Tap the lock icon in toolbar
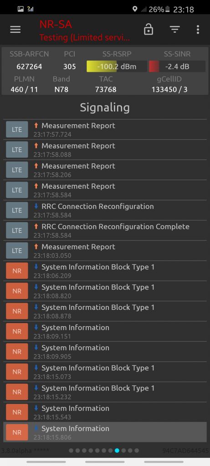Screen dimensions: 210x466 pos(149,30)
